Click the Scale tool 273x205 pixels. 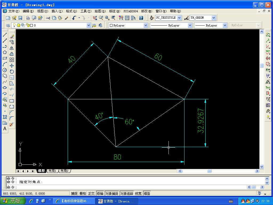[12, 77]
